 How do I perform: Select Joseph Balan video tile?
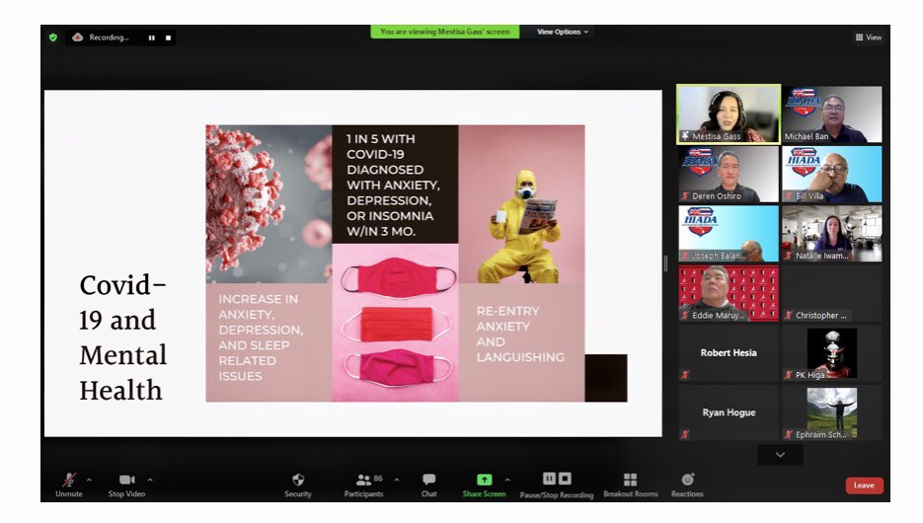click(x=729, y=234)
